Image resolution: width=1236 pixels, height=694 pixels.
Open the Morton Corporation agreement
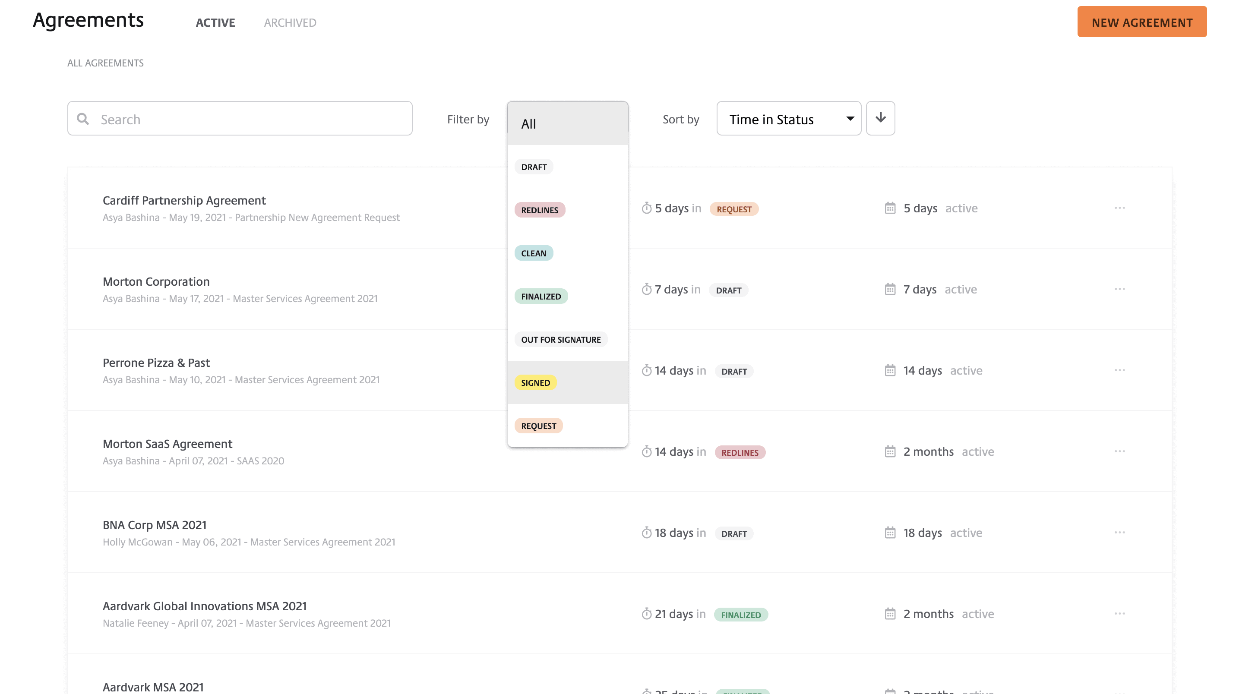(x=156, y=281)
